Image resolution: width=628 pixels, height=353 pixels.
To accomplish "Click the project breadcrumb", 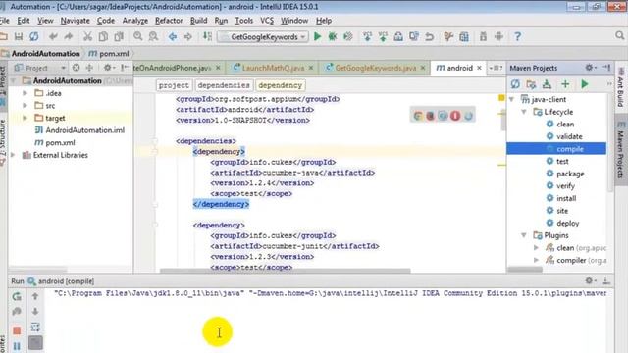I will 174,85.
